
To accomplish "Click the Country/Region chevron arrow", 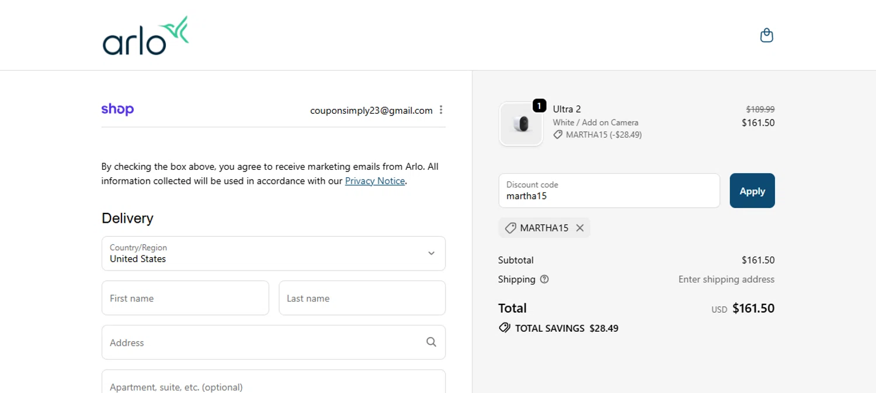I will tap(431, 254).
